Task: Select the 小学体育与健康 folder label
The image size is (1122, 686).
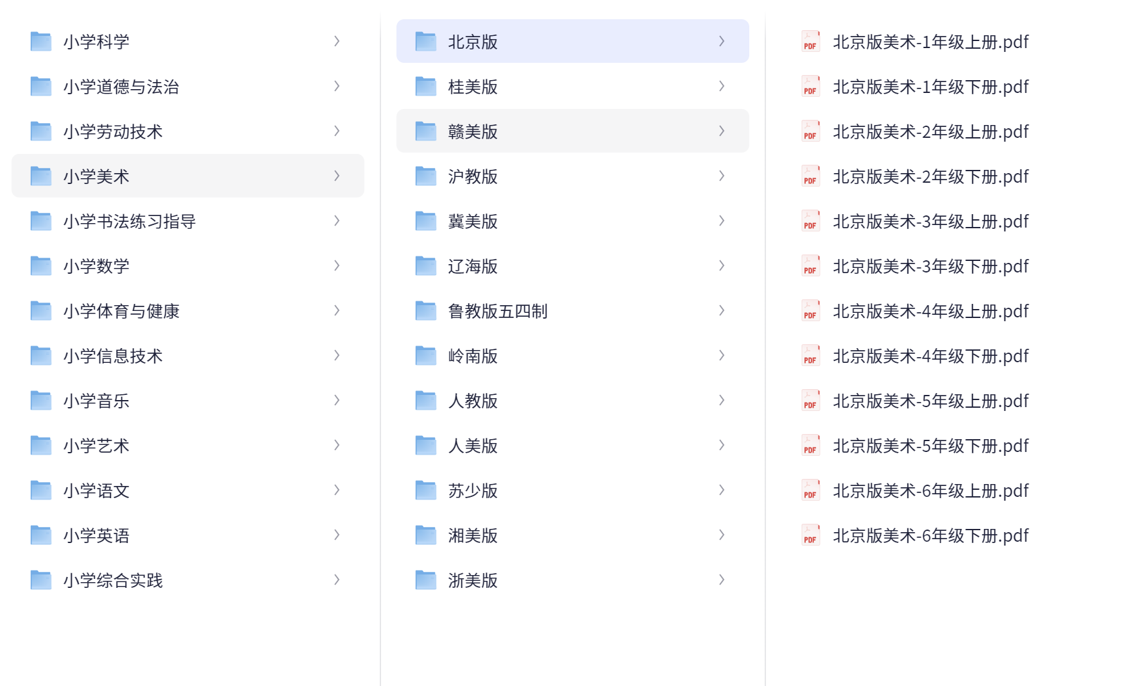Action: (121, 311)
